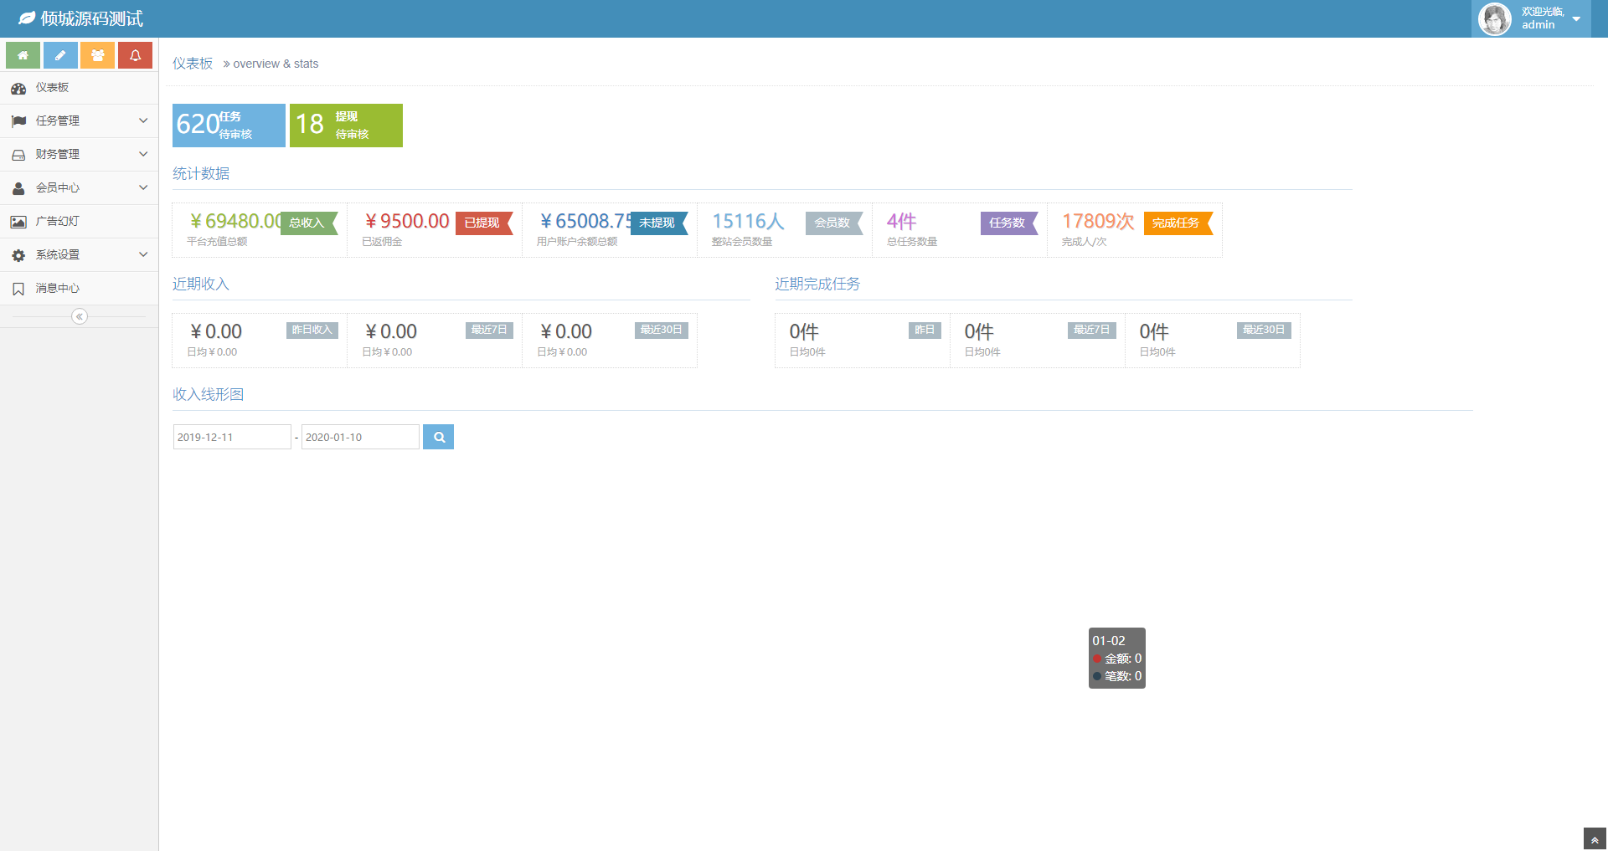Viewport: 1608px width, 851px height.
Task: Click the green home shortcut button
Action: point(23,55)
